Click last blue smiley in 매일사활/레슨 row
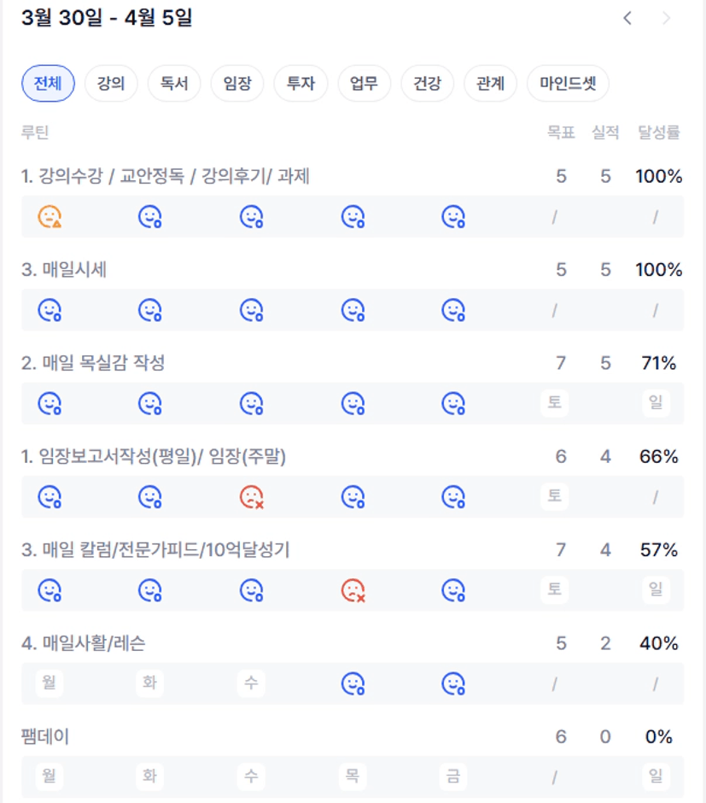The width and height of the screenshot is (706, 803). (452, 683)
